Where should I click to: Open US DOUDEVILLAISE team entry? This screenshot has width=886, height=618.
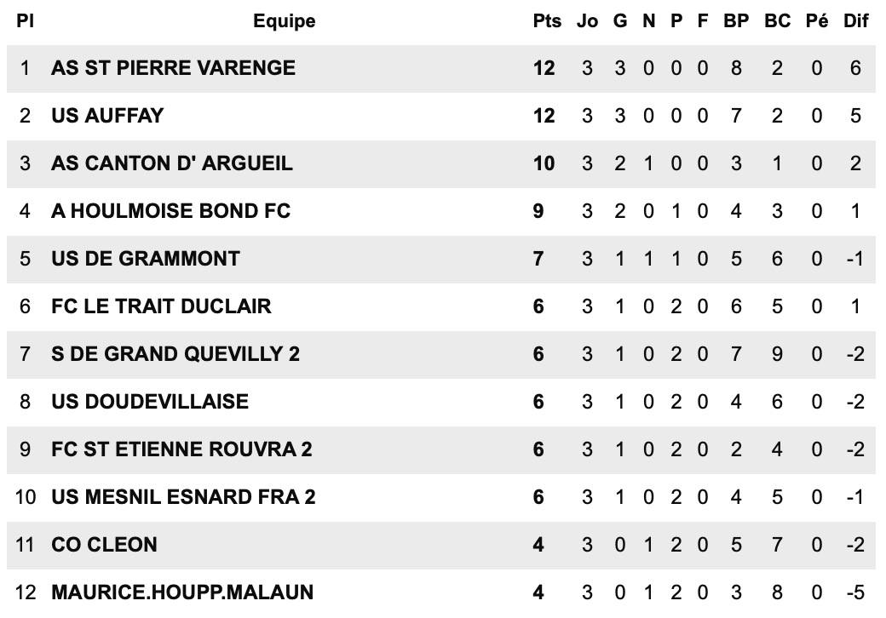pyautogui.click(x=150, y=401)
